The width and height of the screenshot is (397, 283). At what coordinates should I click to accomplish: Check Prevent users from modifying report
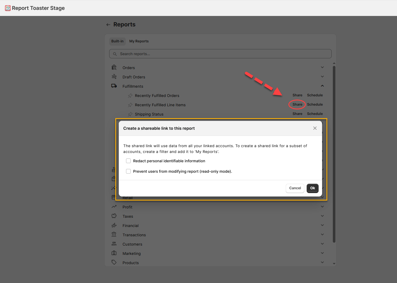pyautogui.click(x=128, y=172)
